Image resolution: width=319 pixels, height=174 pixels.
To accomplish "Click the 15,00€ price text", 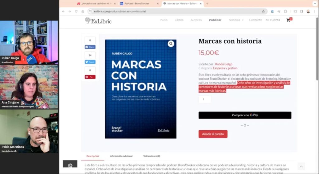I will tap(208, 53).
